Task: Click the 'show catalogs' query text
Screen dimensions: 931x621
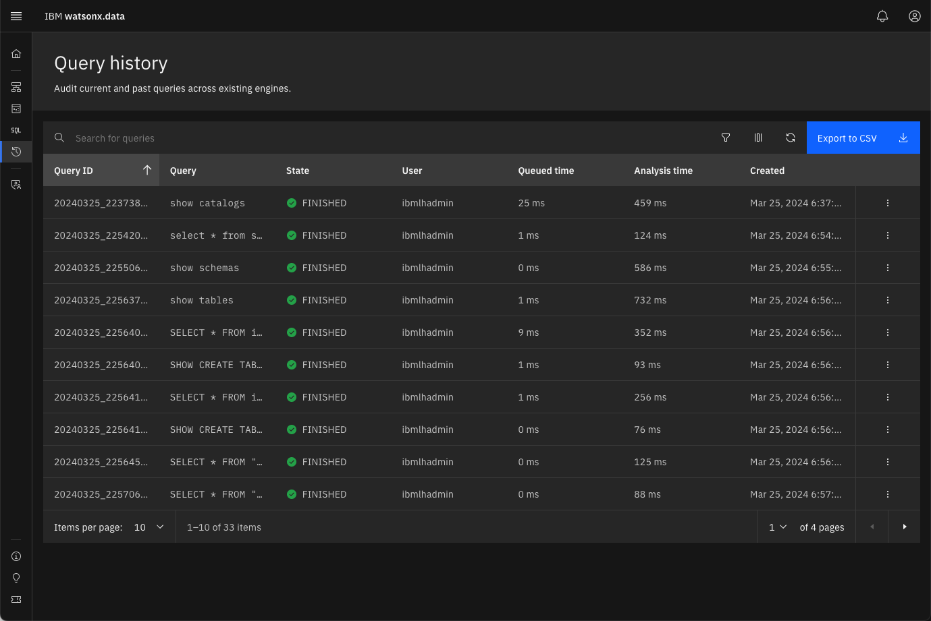Action: click(207, 203)
